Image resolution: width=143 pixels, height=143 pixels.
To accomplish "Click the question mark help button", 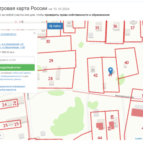I will tap(1, 136).
